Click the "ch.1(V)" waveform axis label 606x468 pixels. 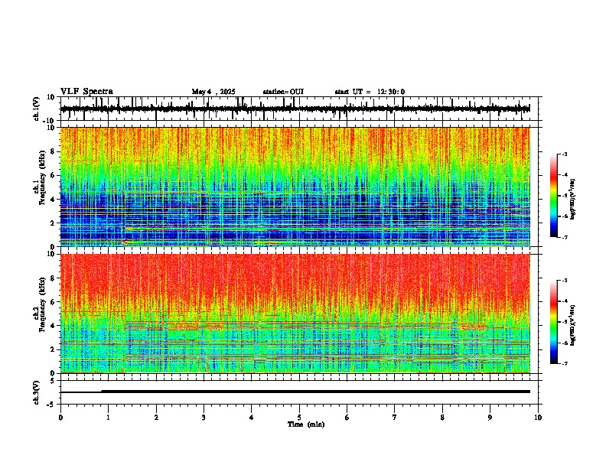tap(37, 109)
